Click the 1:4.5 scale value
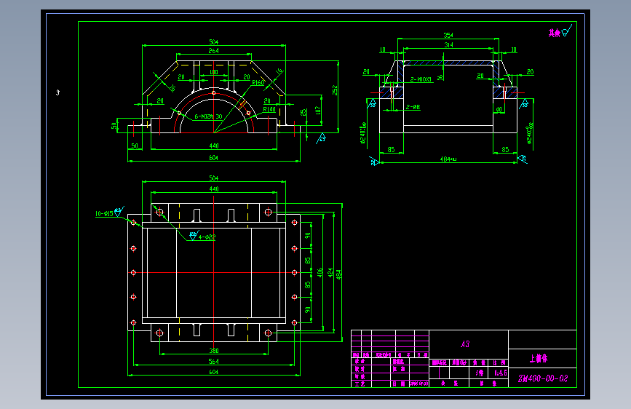 pyautogui.click(x=500, y=373)
